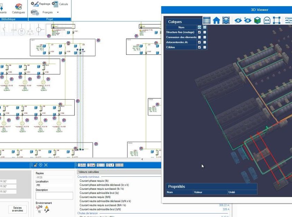Enable ghost mode for Connexion des élements

point(205,37)
